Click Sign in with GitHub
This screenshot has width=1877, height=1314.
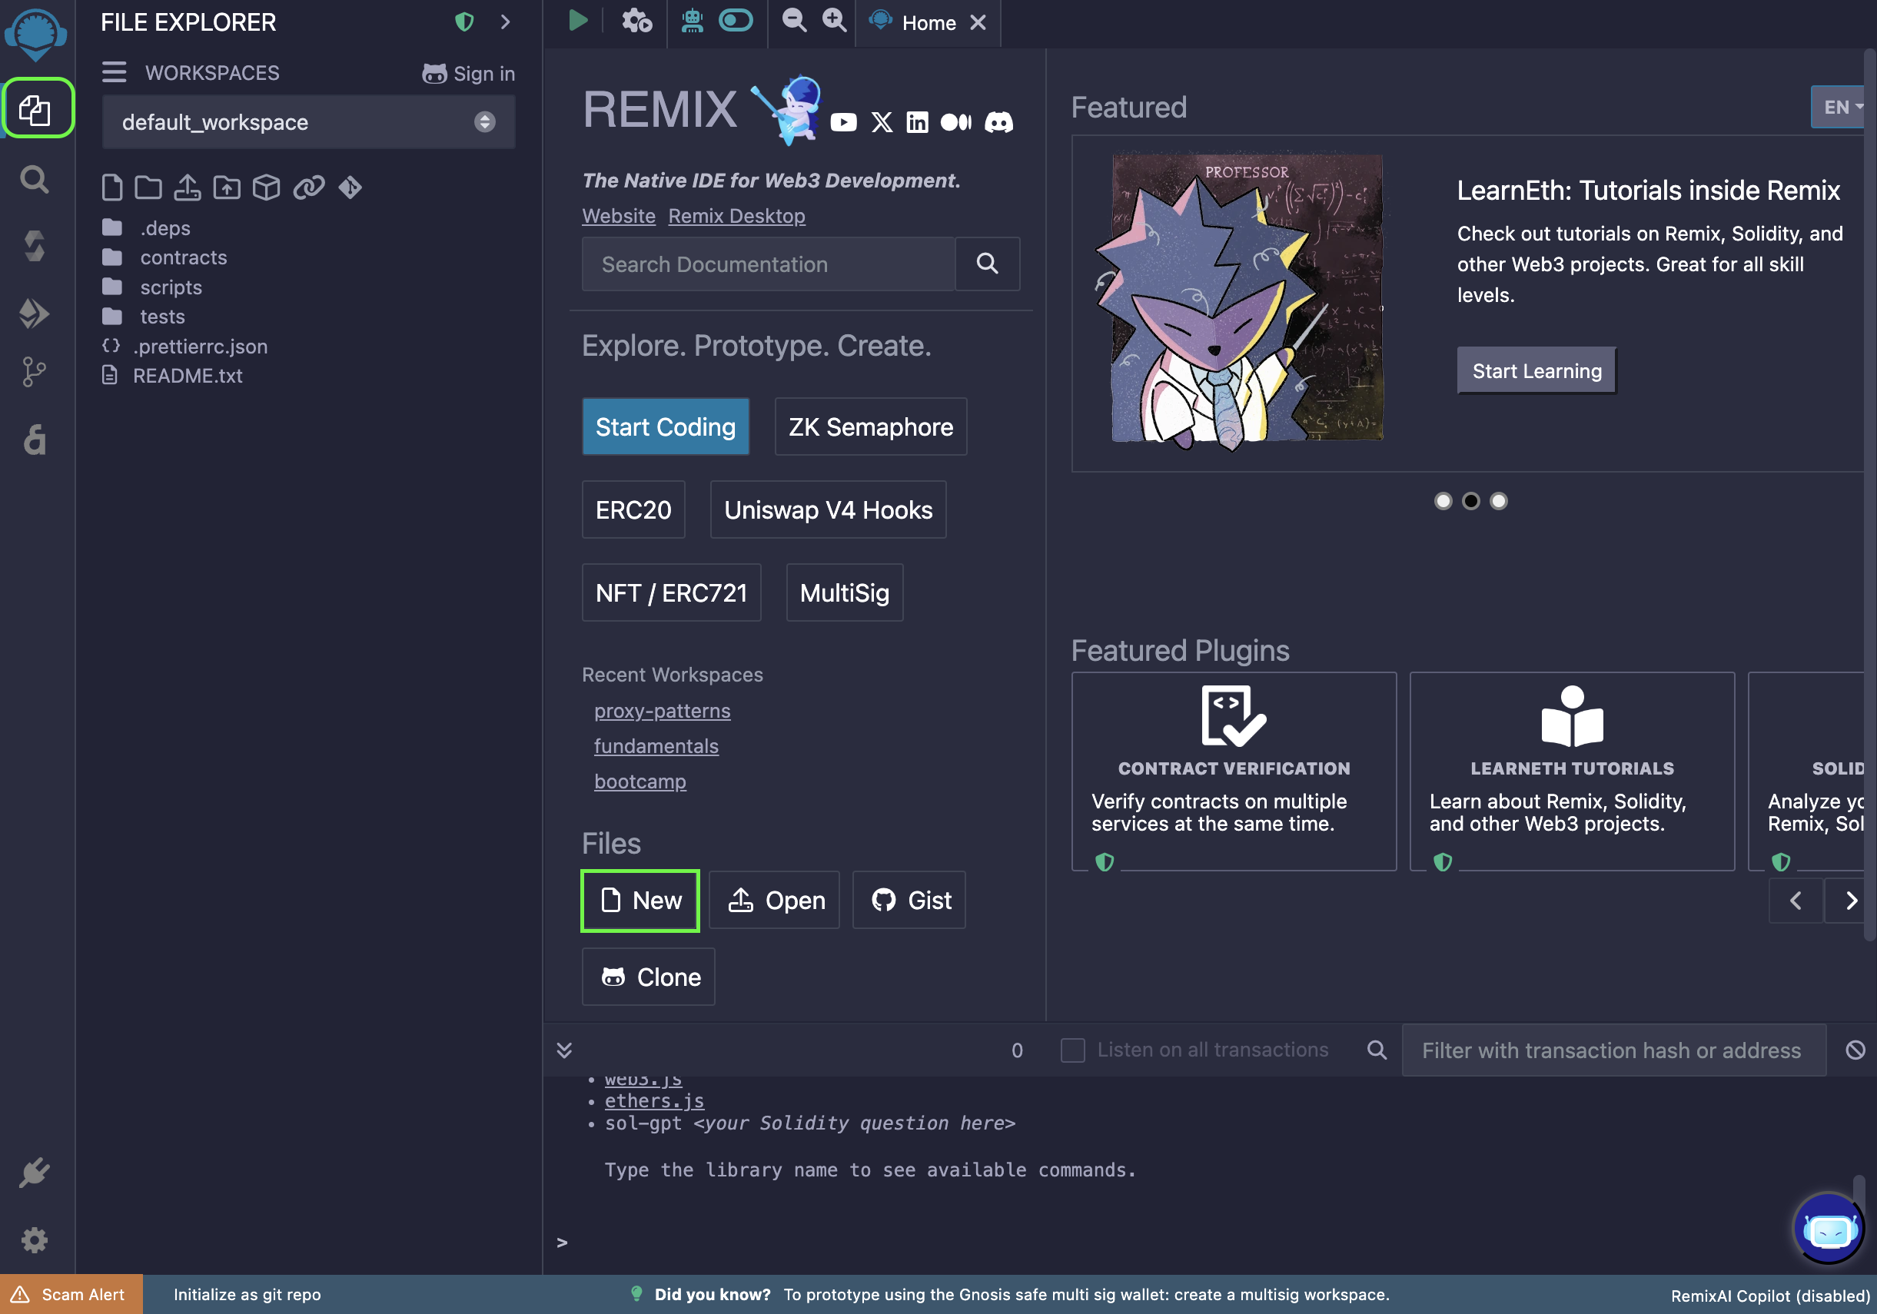tap(468, 74)
